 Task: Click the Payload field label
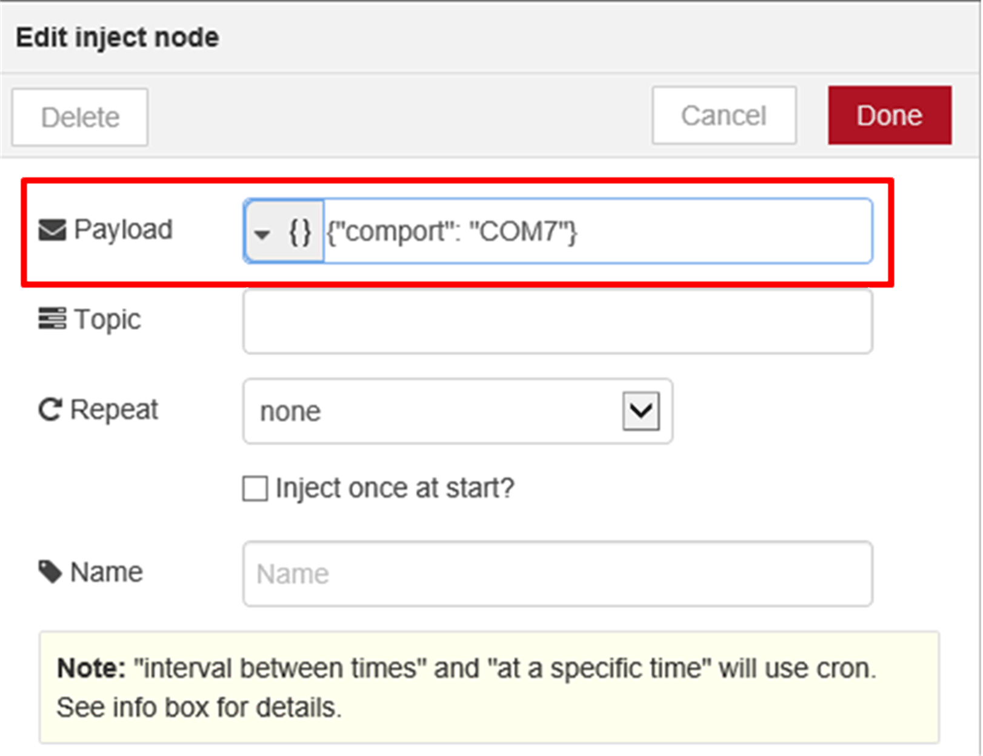coord(123,230)
